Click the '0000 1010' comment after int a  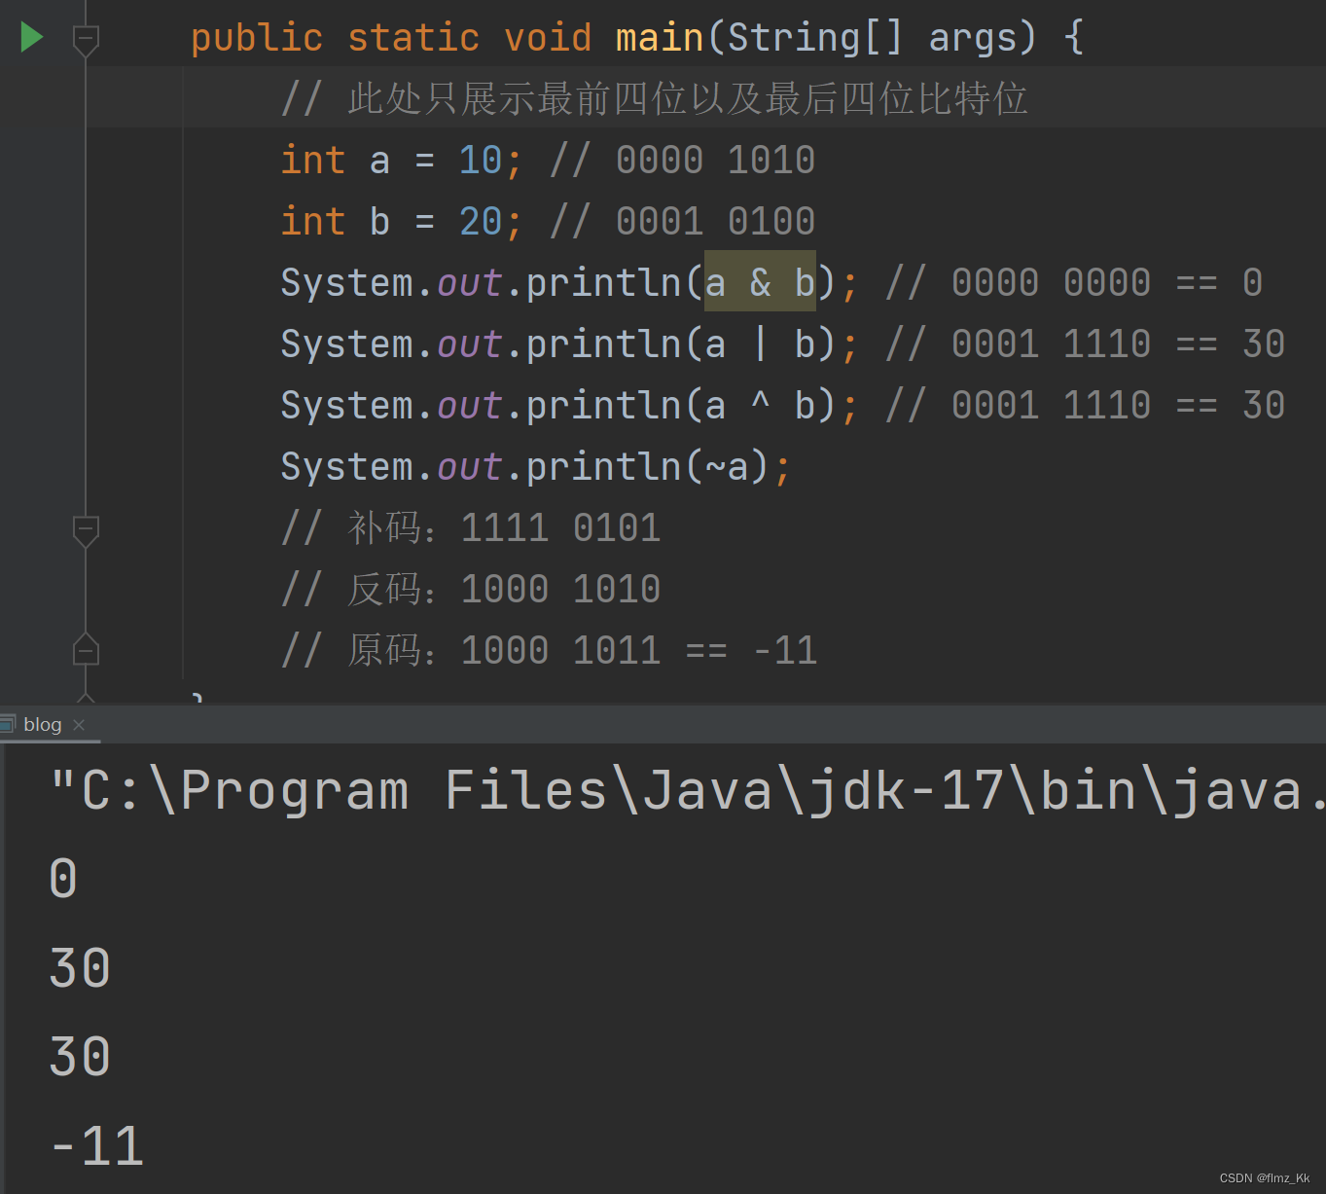[x=682, y=161]
